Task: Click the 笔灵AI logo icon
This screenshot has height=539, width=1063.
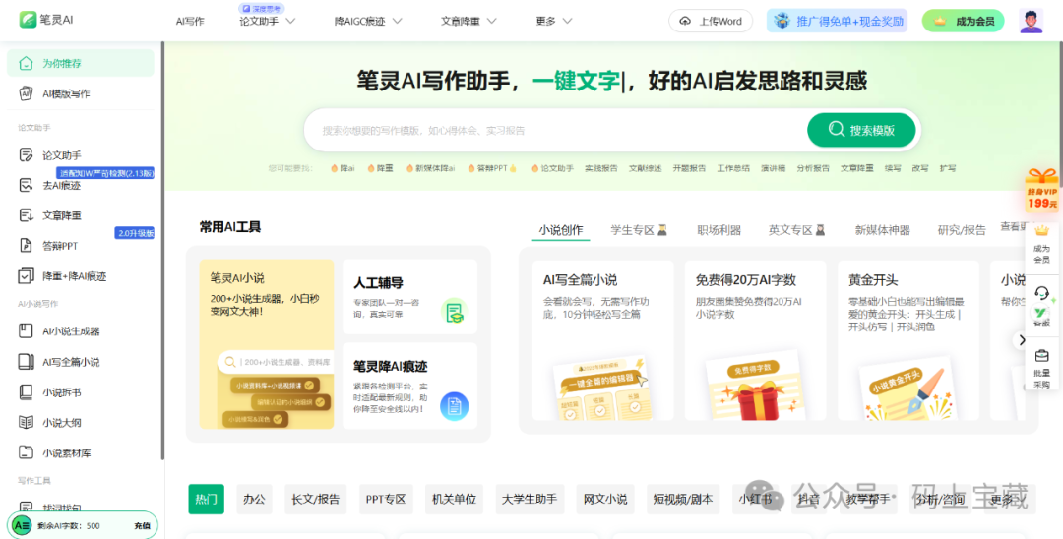Action: (28, 20)
